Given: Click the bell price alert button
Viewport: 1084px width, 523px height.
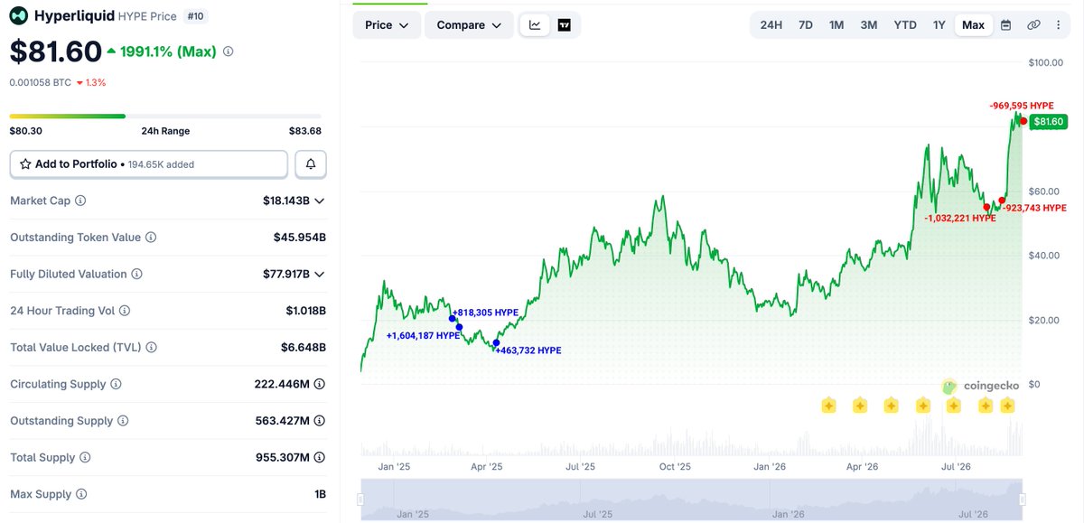Looking at the screenshot, I should click(x=311, y=164).
